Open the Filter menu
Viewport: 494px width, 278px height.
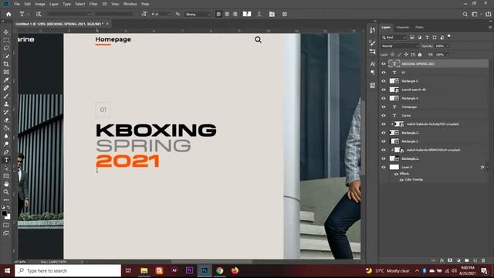[x=93, y=4]
